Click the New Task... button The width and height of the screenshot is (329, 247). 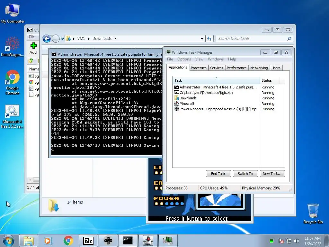(x=272, y=174)
